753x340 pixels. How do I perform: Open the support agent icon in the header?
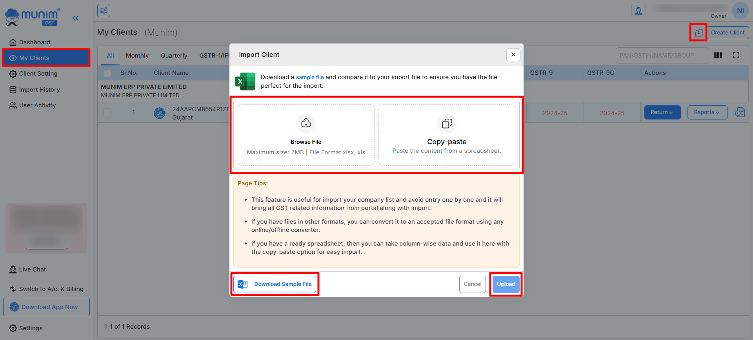(638, 11)
